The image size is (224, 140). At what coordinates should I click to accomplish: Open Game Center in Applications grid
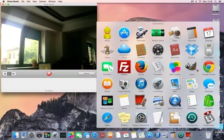(x=175, y=67)
